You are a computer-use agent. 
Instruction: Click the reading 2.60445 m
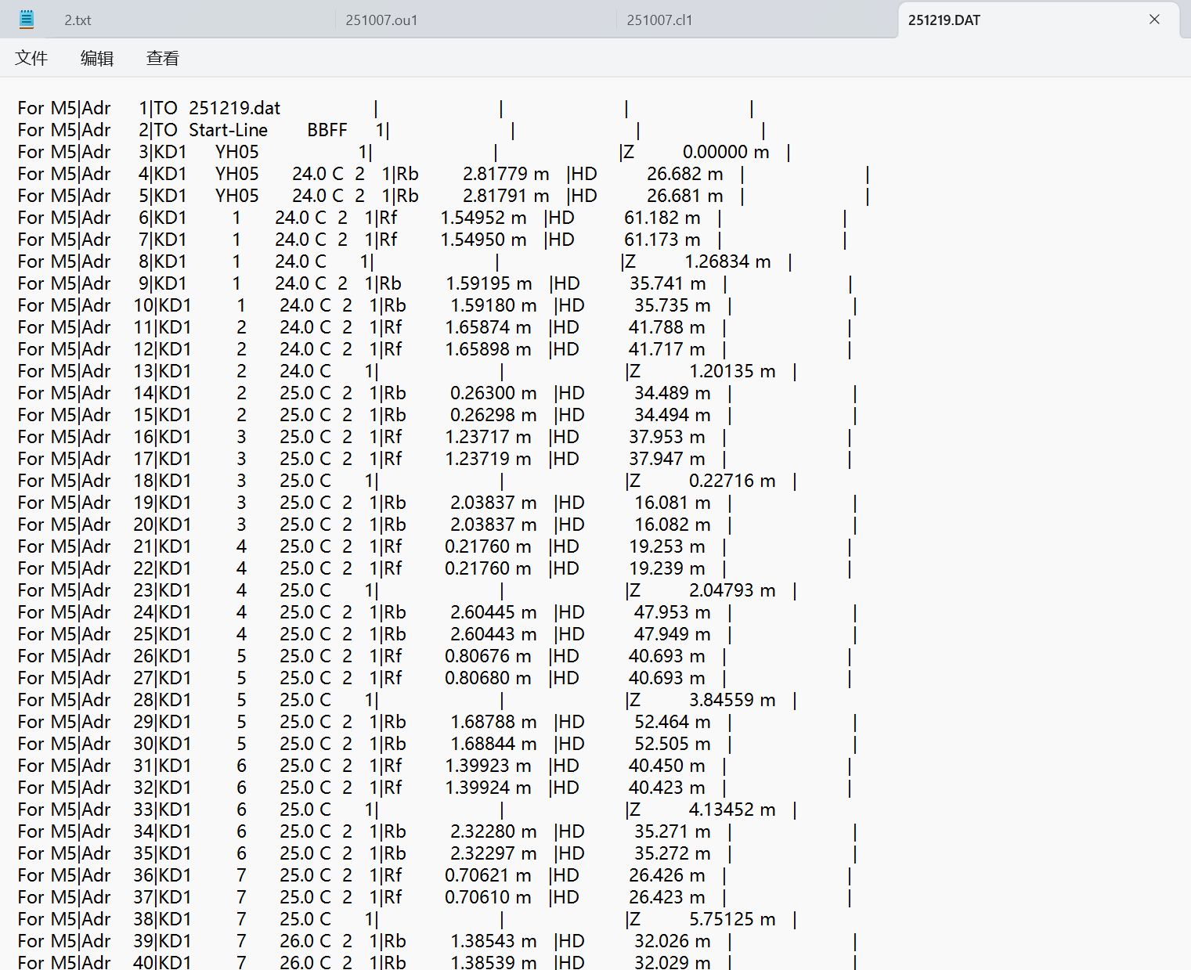tap(494, 612)
